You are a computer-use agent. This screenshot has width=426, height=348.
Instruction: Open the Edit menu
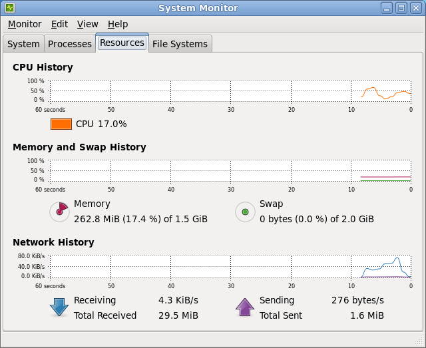click(59, 24)
